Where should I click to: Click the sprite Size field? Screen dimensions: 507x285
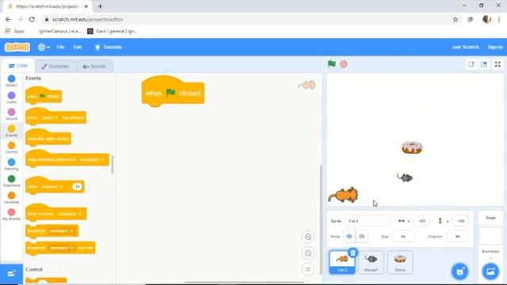coord(403,237)
